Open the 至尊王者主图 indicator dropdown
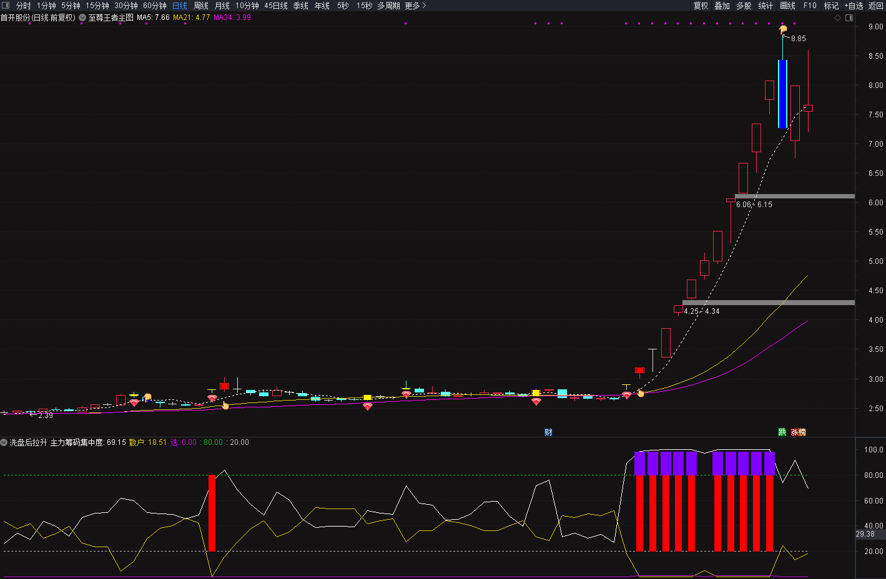The image size is (886, 579). click(x=82, y=17)
